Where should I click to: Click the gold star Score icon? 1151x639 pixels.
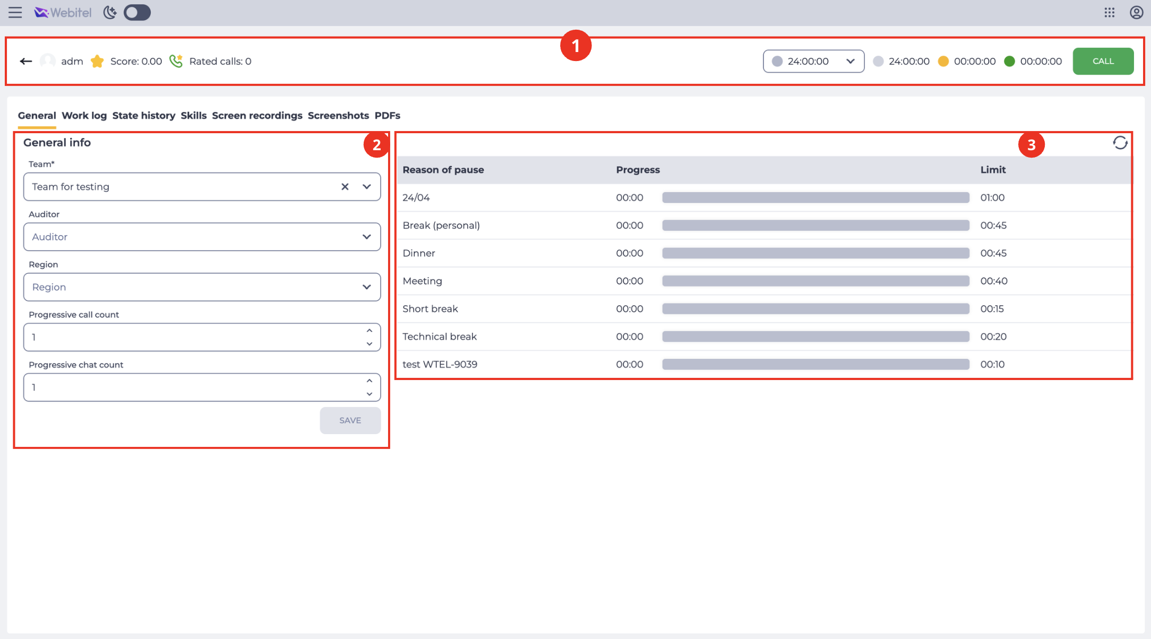[97, 62]
